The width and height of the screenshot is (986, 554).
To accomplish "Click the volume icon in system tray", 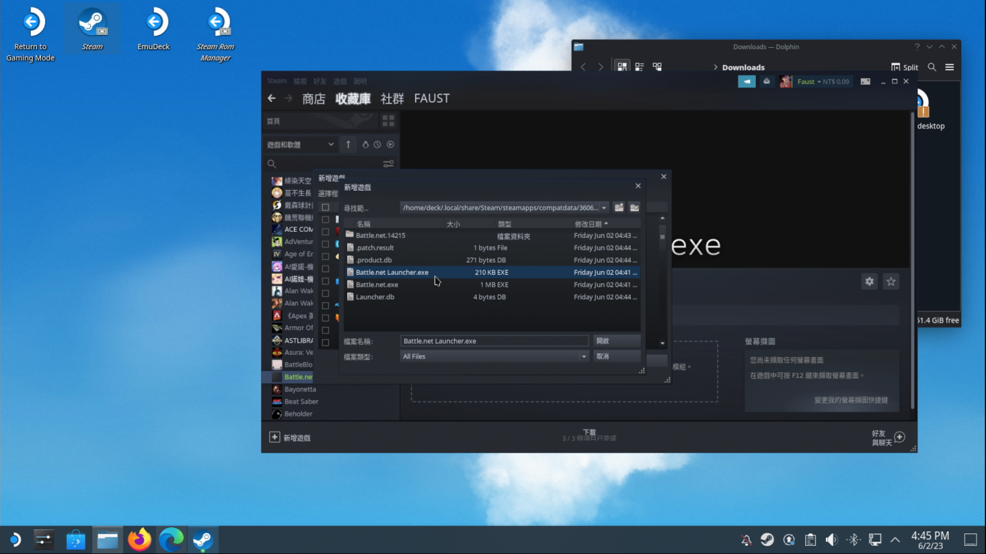I will coord(831,540).
